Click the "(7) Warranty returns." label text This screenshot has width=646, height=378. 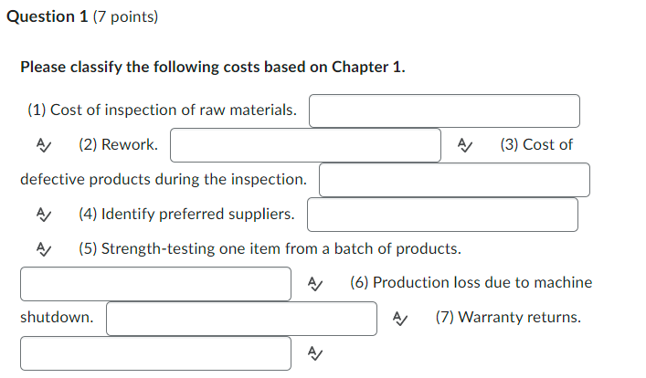508,317
